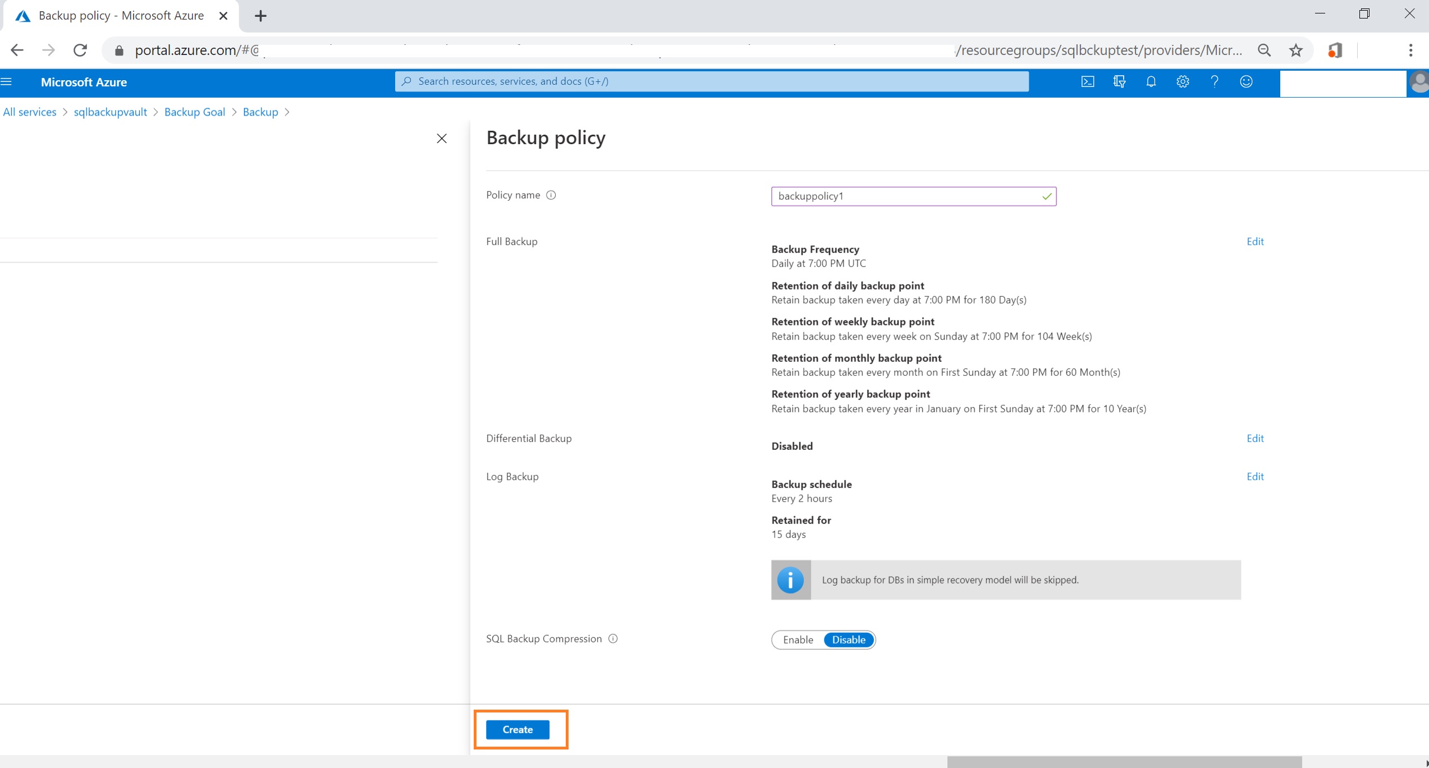Screen dimensions: 1429x768
Task: Go to Backup Goal breadcrumb
Action: coord(194,112)
